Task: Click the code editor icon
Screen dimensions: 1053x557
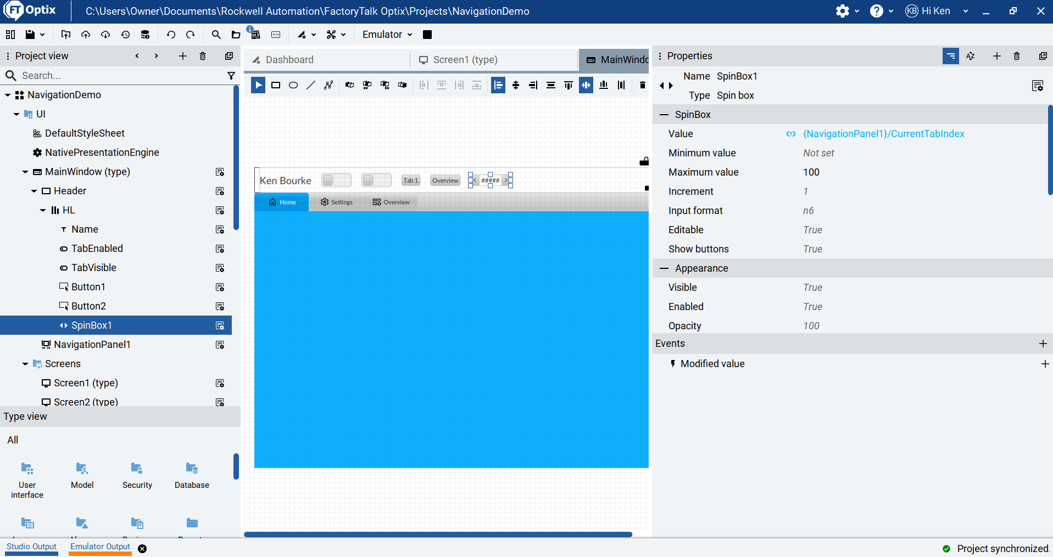Action: tap(276, 35)
